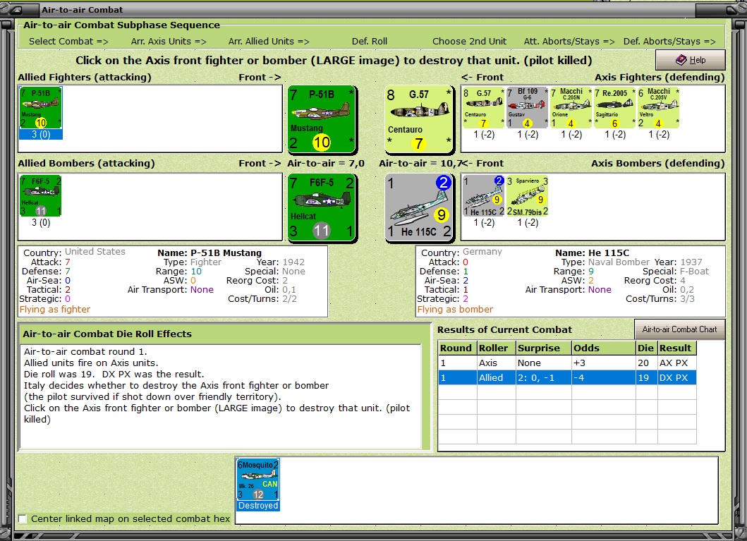Select the Bf 109 G-6 Gustav counter

[528, 108]
